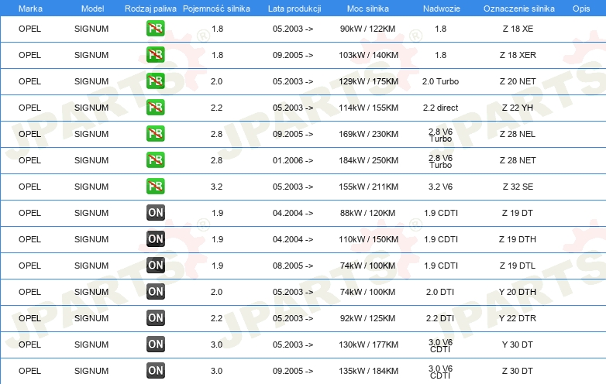Click power value 92kW / 125KM

point(368,318)
